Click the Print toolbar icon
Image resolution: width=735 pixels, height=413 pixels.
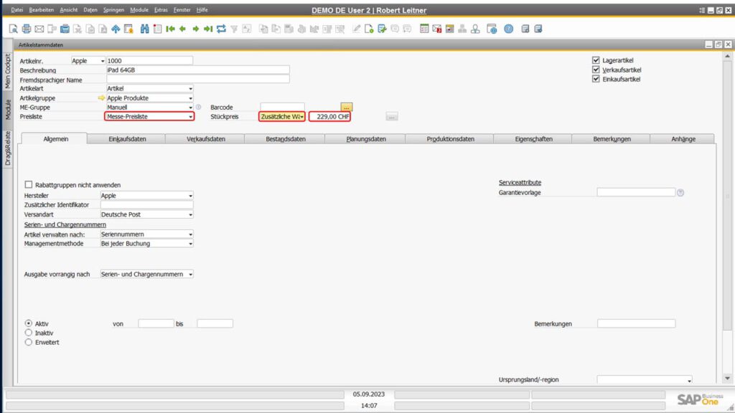click(27, 29)
